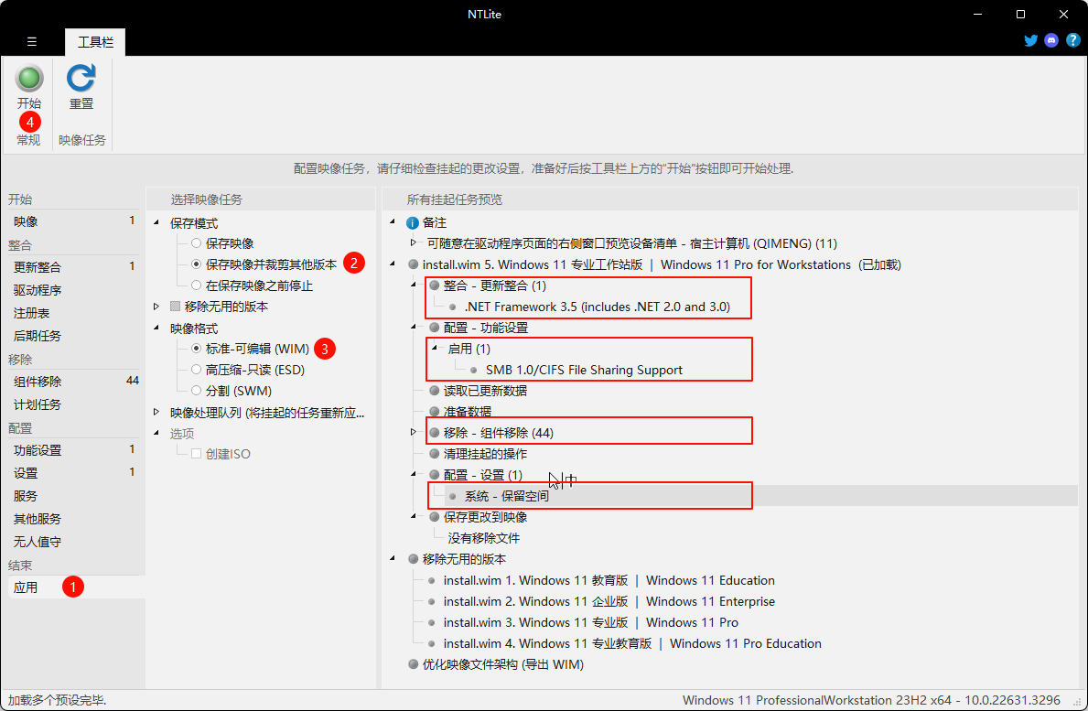Select 分割 (SWM) format radio
The height and width of the screenshot is (711, 1088).
coord(197,391)
